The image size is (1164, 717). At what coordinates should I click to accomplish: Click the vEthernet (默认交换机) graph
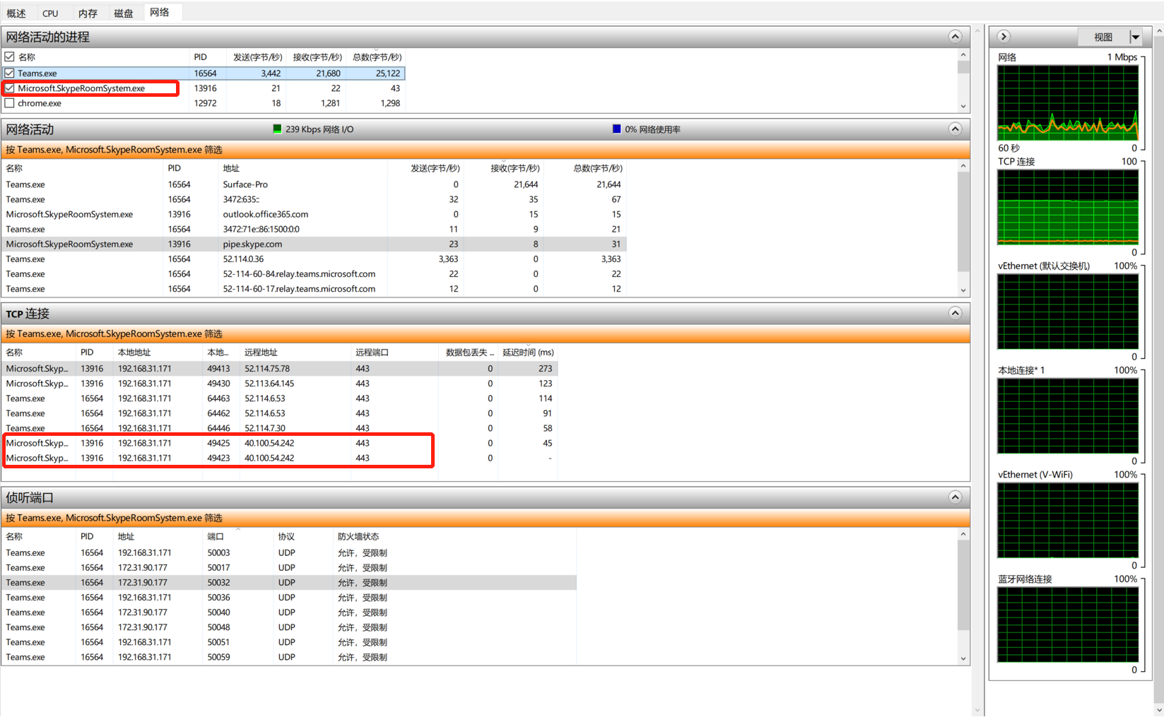coord(1067,312)
